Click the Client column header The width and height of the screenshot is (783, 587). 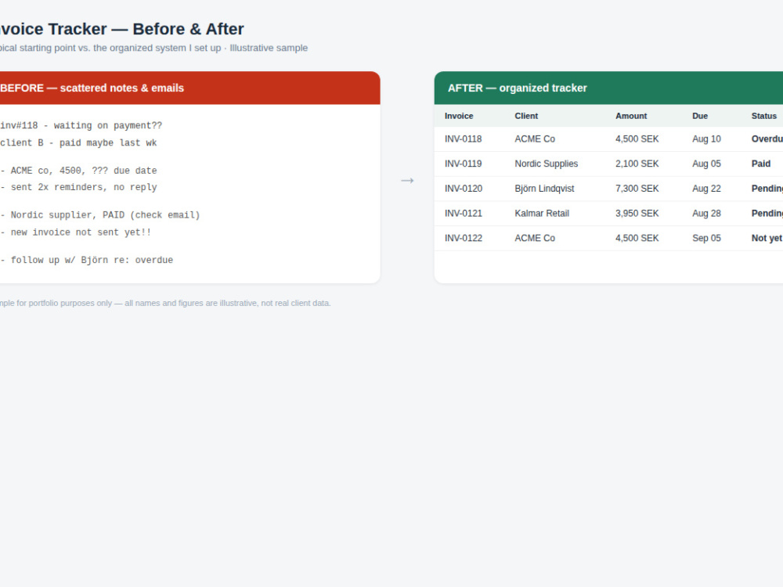tap(526, 116)
